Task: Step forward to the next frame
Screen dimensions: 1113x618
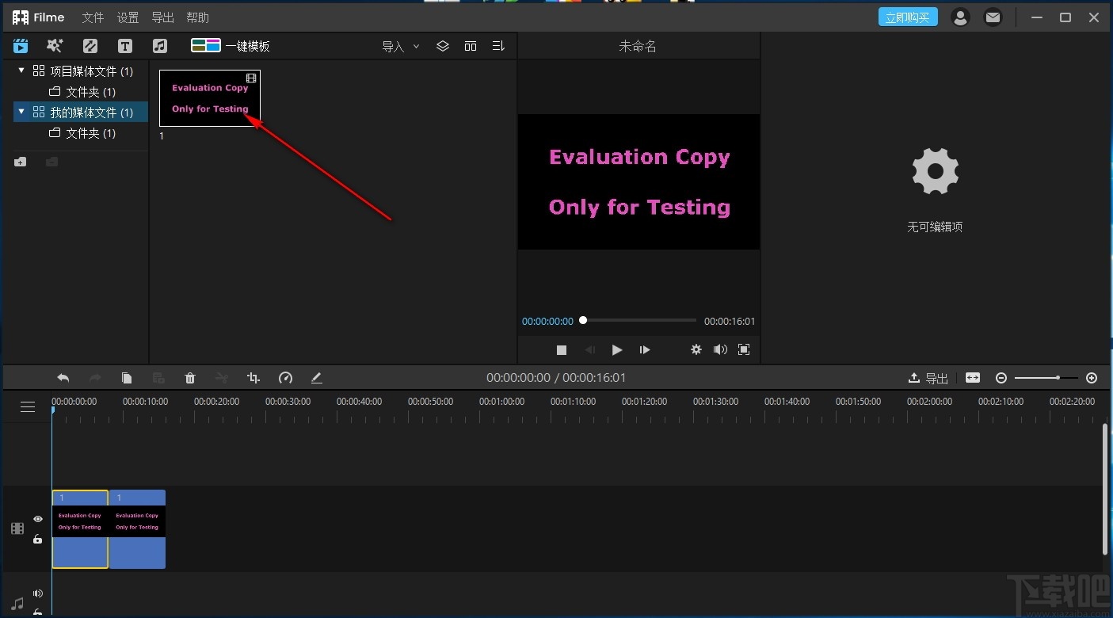Action: pyautogui.click(x=645, y=349)
